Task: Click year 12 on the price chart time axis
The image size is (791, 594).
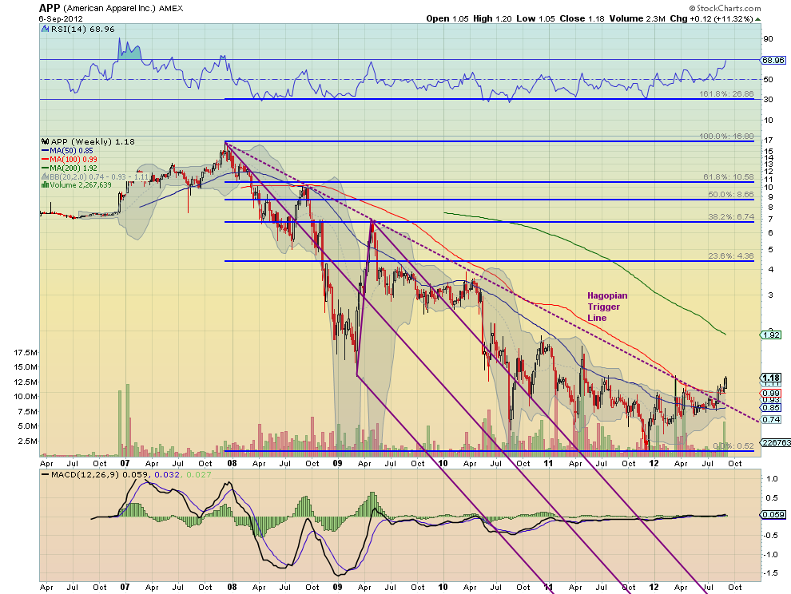Action: click(x=654, y=463)
